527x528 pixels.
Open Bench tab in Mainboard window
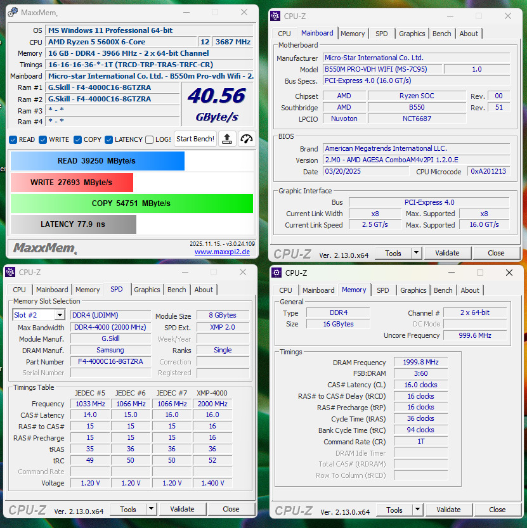[x=442, y=34]
